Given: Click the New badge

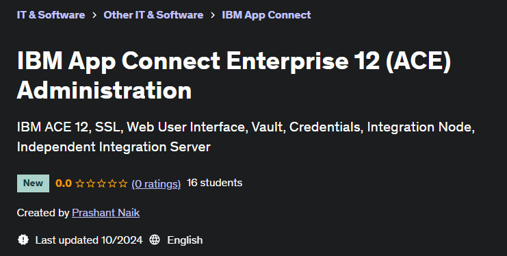Looking at the screenshot, I should point(33,183).
